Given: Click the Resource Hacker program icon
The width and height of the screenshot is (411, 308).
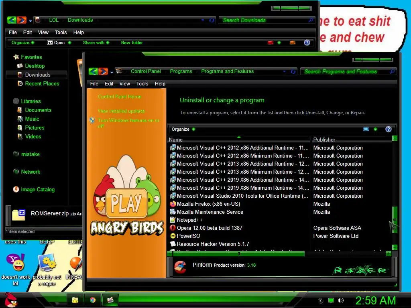Looking at the screenshot, I should tap(173, 244).
